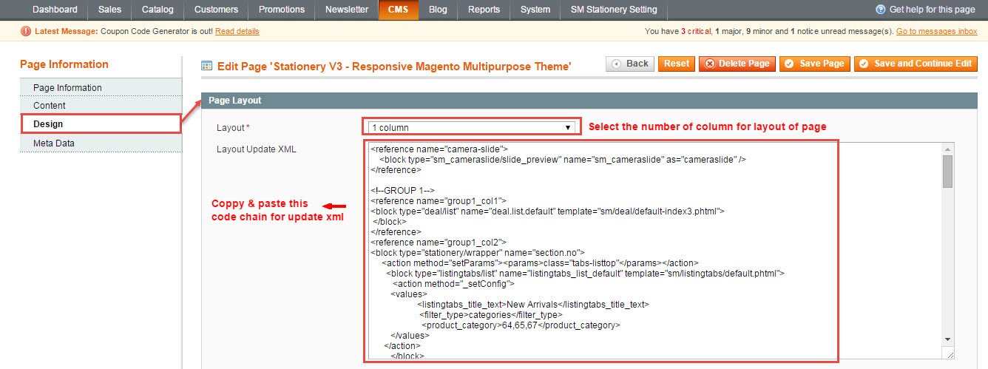The height and width of the screenshot is (369, 988).
Task: Click the 'New Arrivals' listingtabs title text
Action: [x=533, y=304]
